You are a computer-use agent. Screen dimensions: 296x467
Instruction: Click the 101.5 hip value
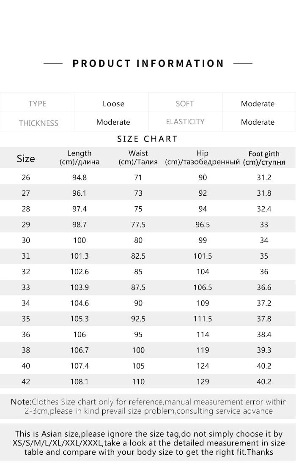pos(203,256)
